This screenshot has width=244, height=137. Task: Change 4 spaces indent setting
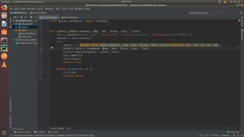226,135
